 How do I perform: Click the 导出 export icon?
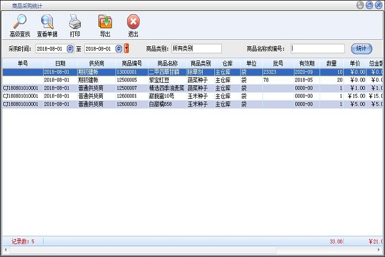[105, 26]
